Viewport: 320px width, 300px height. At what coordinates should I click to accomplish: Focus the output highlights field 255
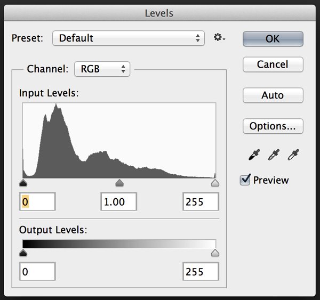pyautogui.click(x=201, y=271)
